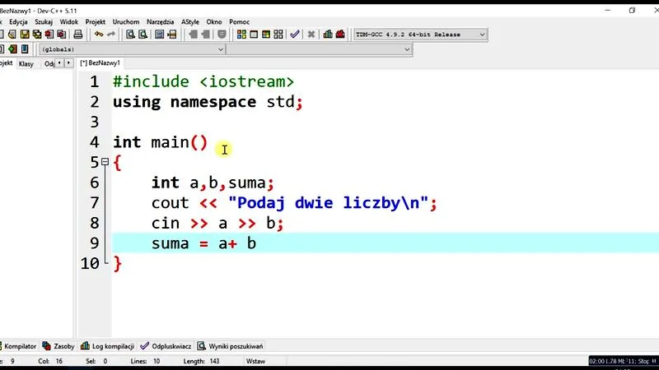The height and width of the screenshot is (370, 659).
Task: Click the 'using namespace std;' line
Action: [208, 102]
